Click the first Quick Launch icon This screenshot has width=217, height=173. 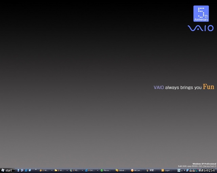(18, 170)
